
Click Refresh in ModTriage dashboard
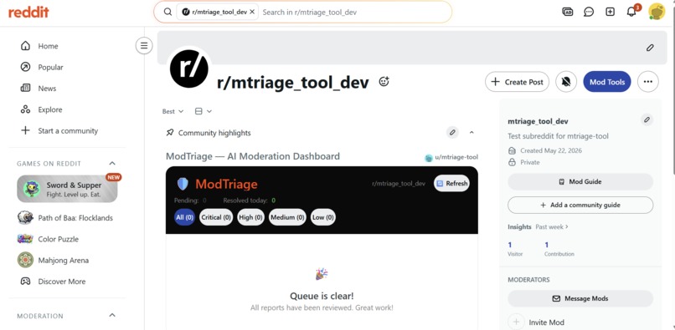click(451, 183)
